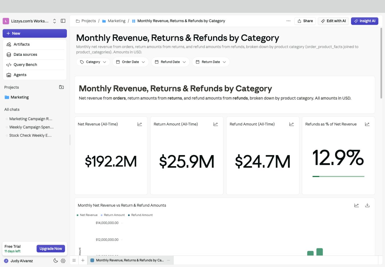This screenshot has height=267, width=385.
Task: Expand the Order Date filter dropdown
Action: point(131,62)
